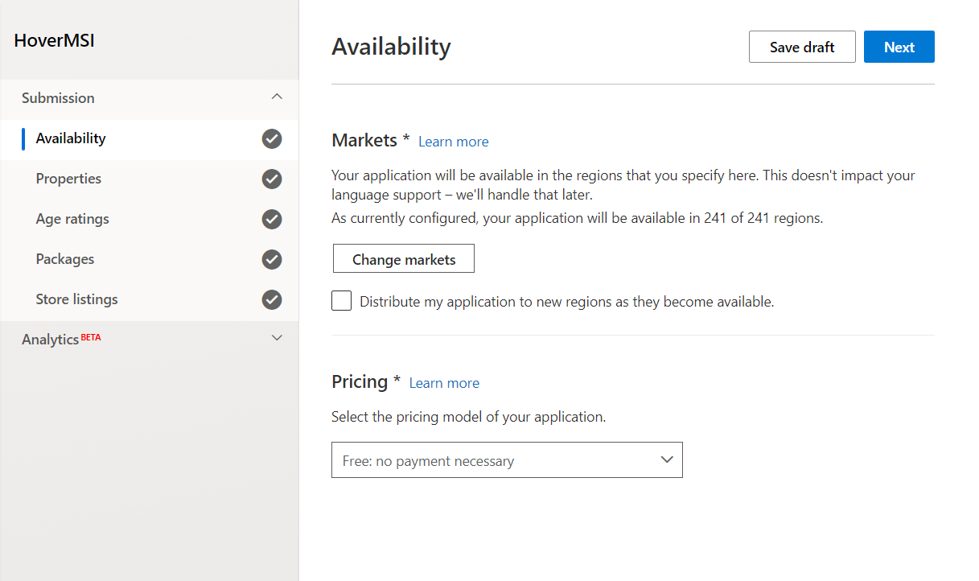Click the HoverMSI application title
Screen dimensions: 979x581
[x=55, y=40]
